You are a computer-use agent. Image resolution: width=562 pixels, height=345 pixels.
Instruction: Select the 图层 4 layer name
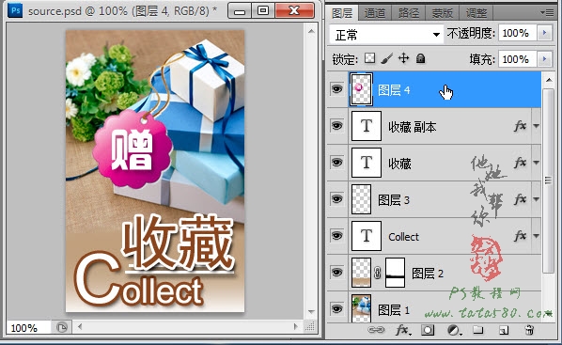394,90
